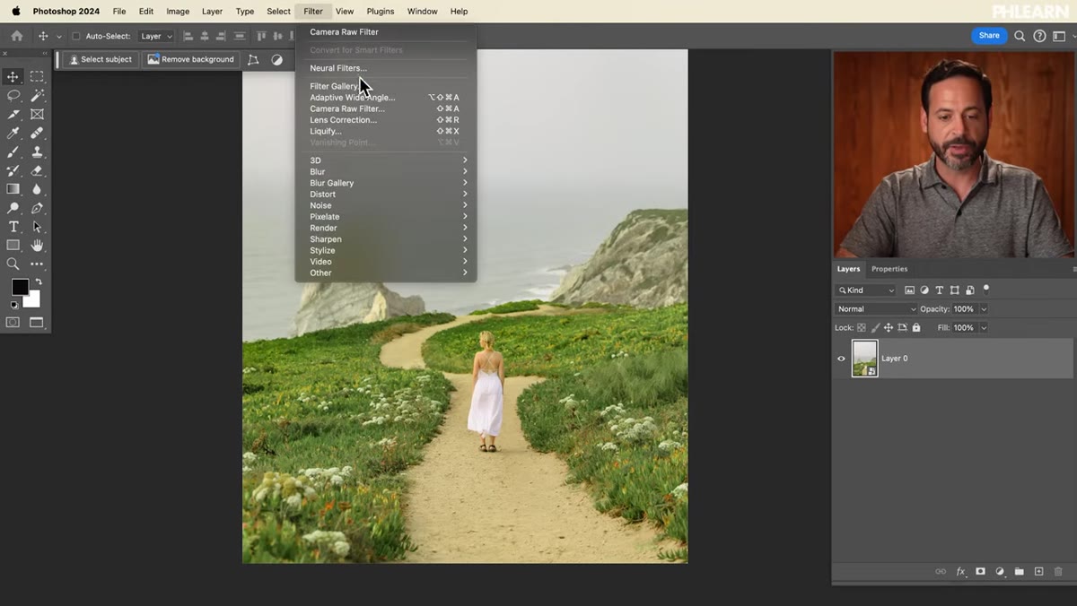
Task: Open the Image menu
Action: (x=178, y=12)
